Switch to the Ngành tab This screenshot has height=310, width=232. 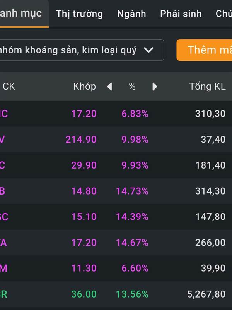click(131, 14)
